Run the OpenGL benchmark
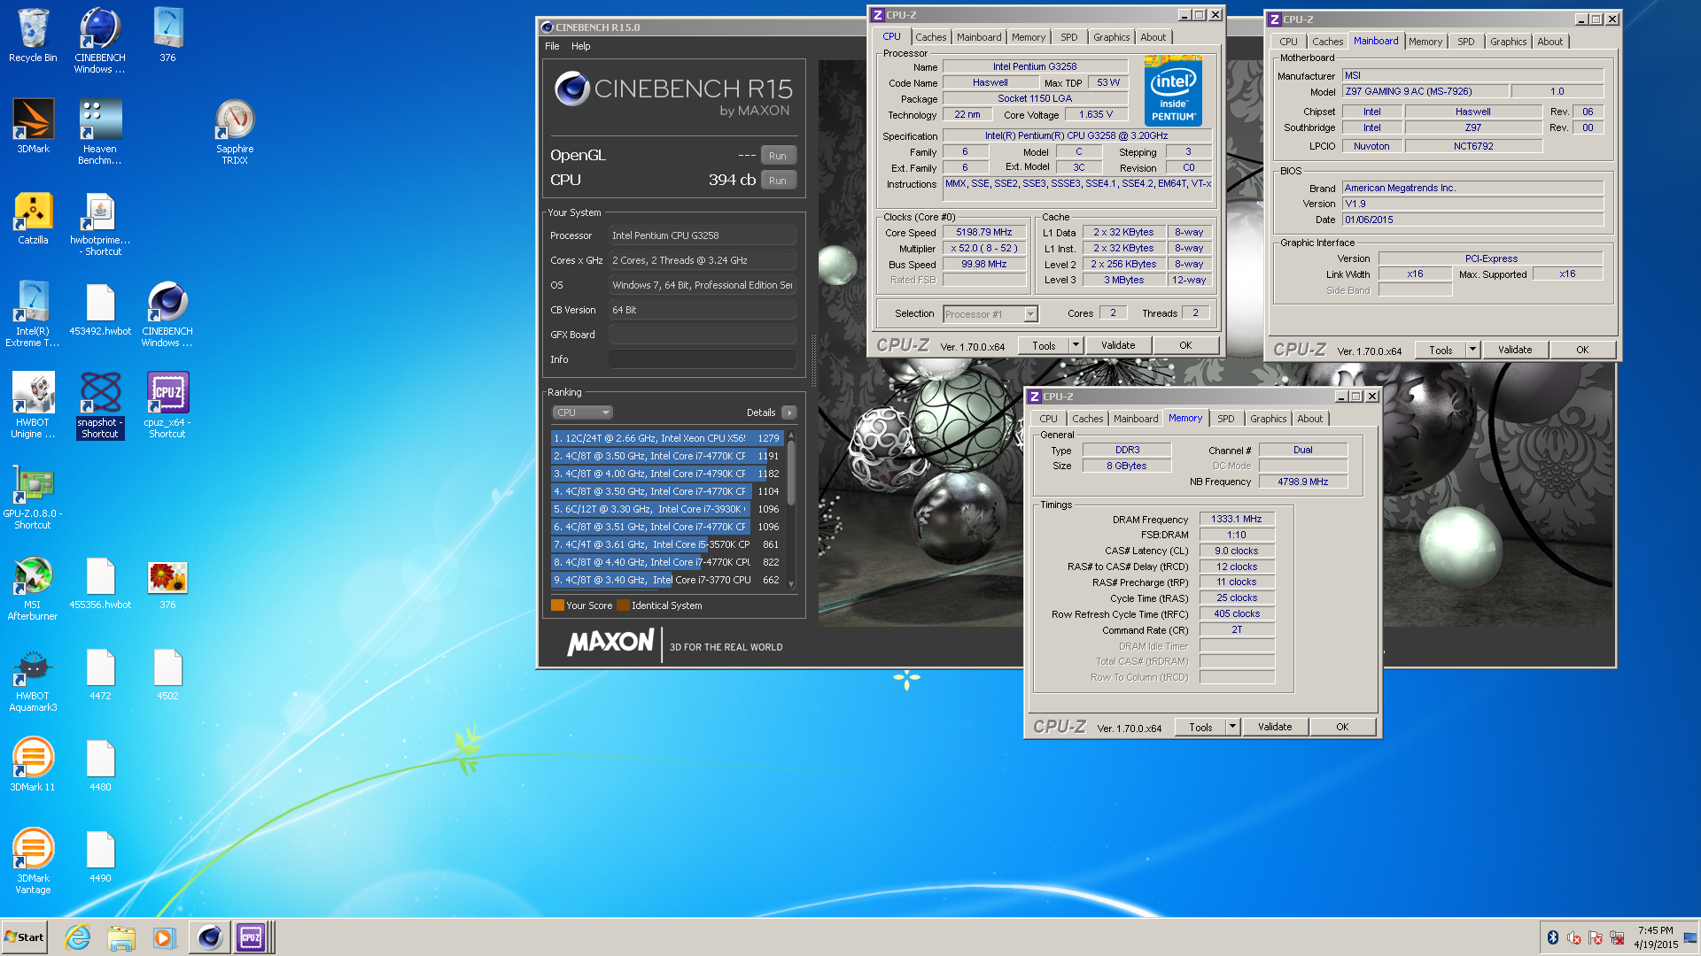 [778, 156]
